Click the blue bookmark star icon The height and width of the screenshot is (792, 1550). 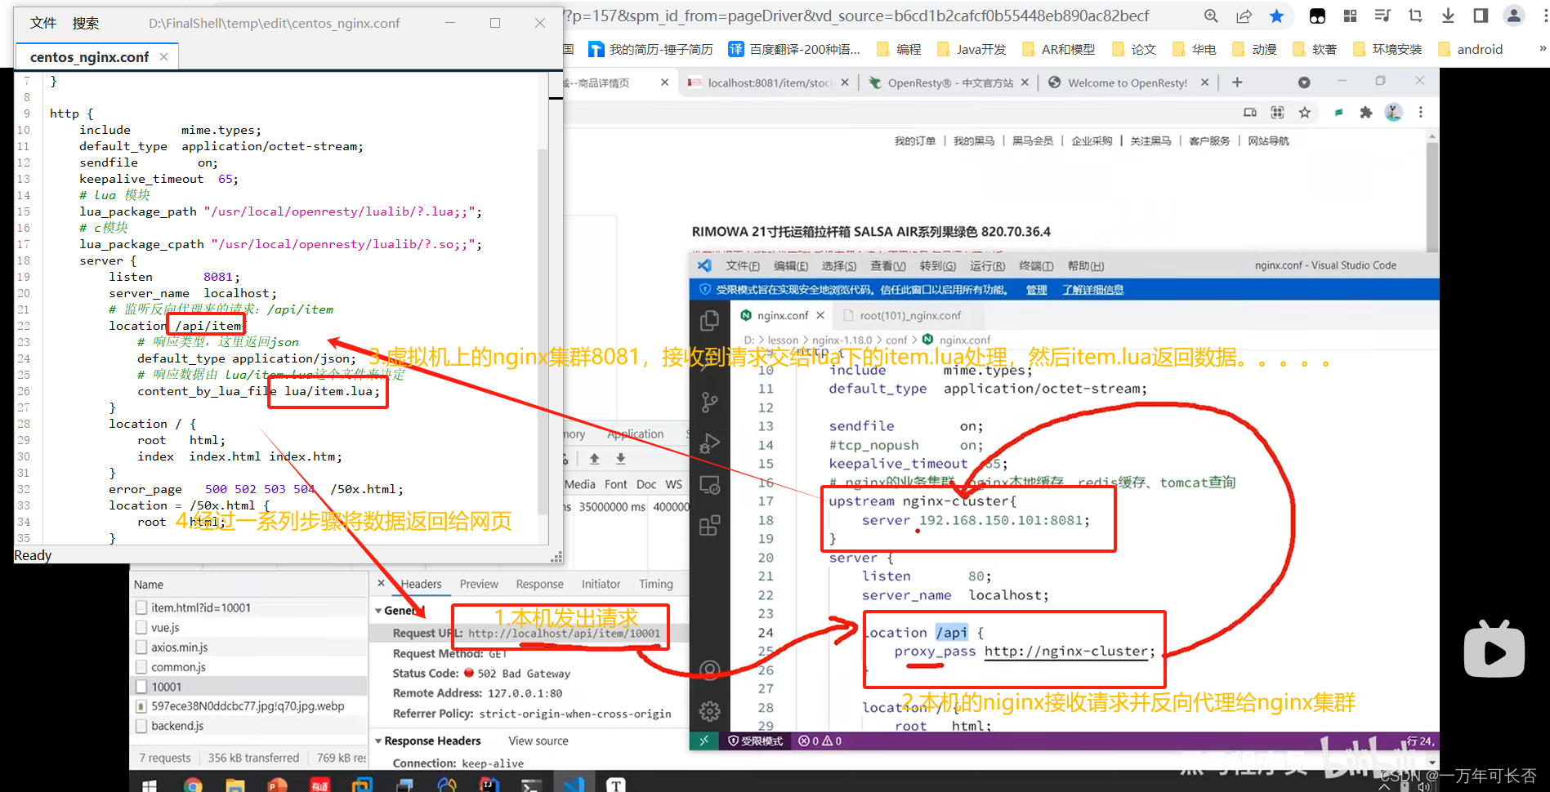coord(1276,16)
